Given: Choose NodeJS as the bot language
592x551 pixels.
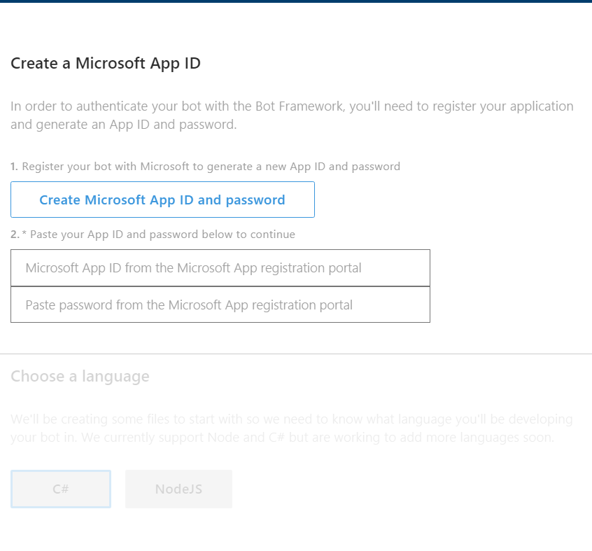Looking at the screenshot, I should 178,489.
